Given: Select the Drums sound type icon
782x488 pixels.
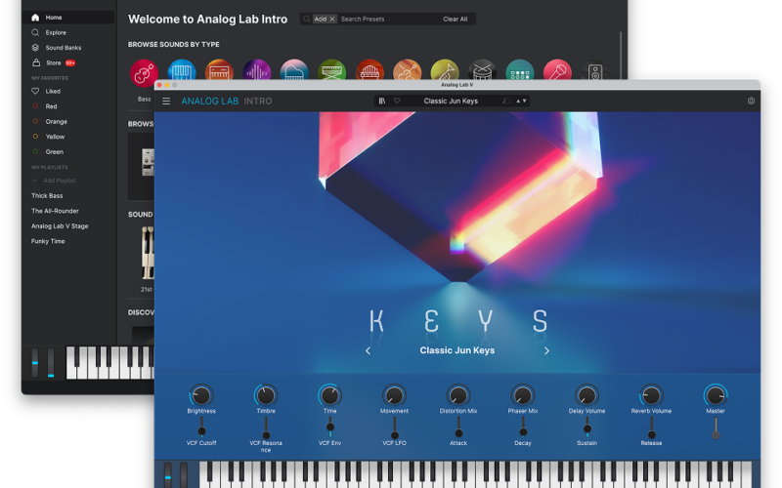Looking at the screenshot, I should pyautogui.click(x=482, y=72).
